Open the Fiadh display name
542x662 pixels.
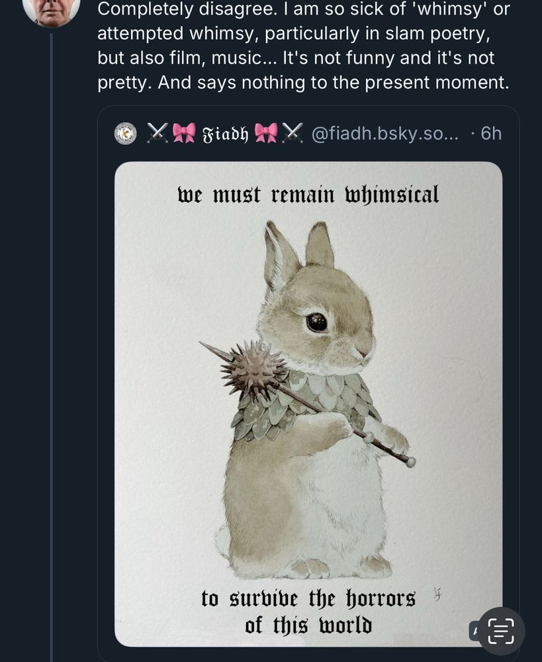[x=225, y=134]
